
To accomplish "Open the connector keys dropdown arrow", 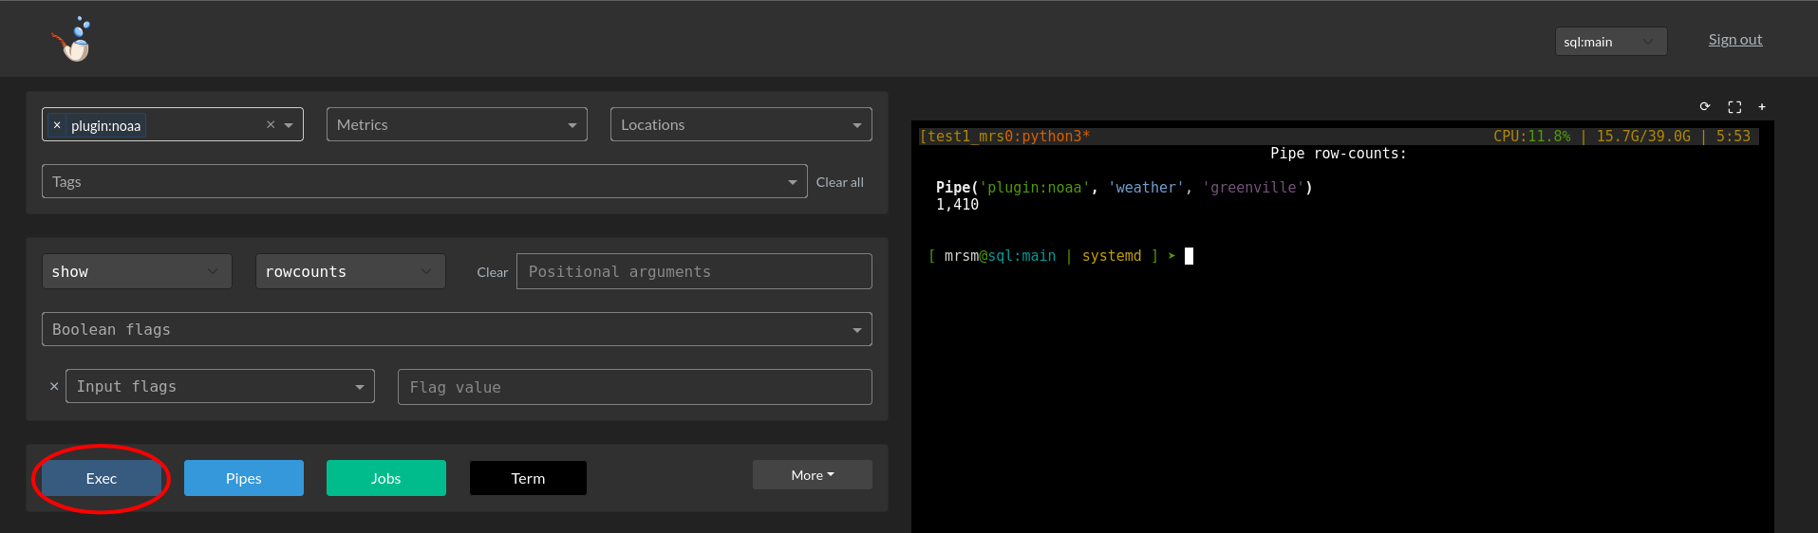I will tap(289, 125).
